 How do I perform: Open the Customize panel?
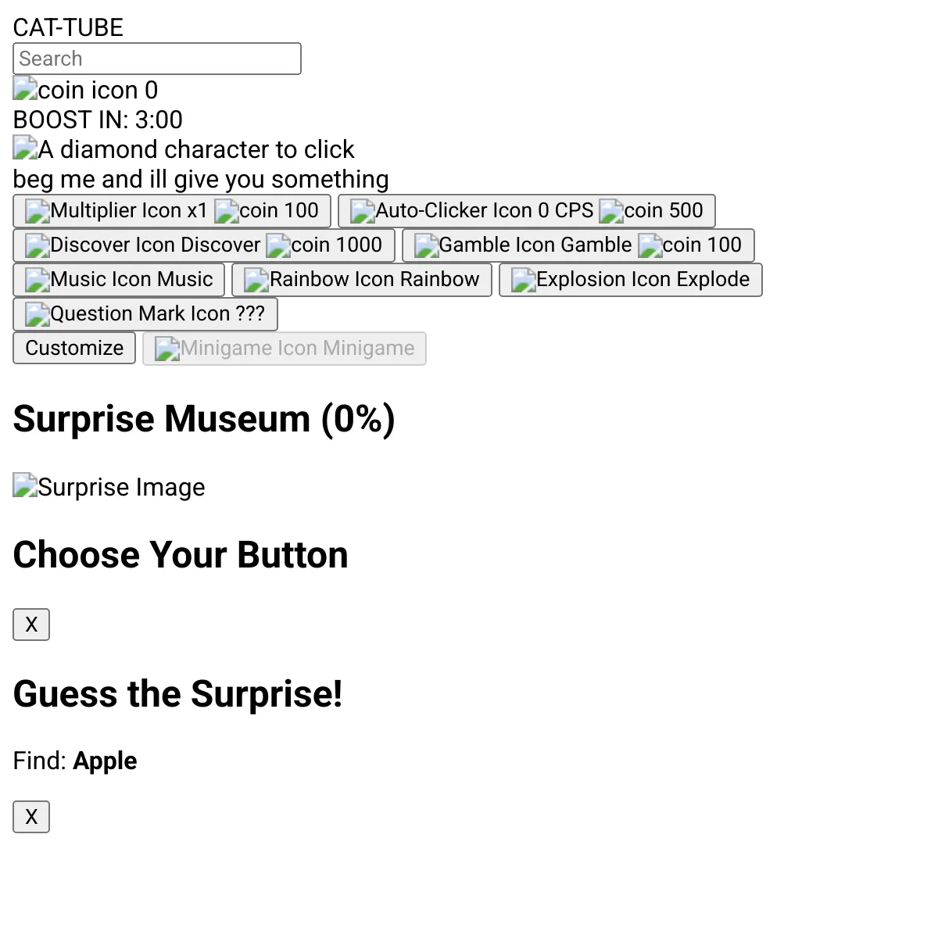pos(74,349)
